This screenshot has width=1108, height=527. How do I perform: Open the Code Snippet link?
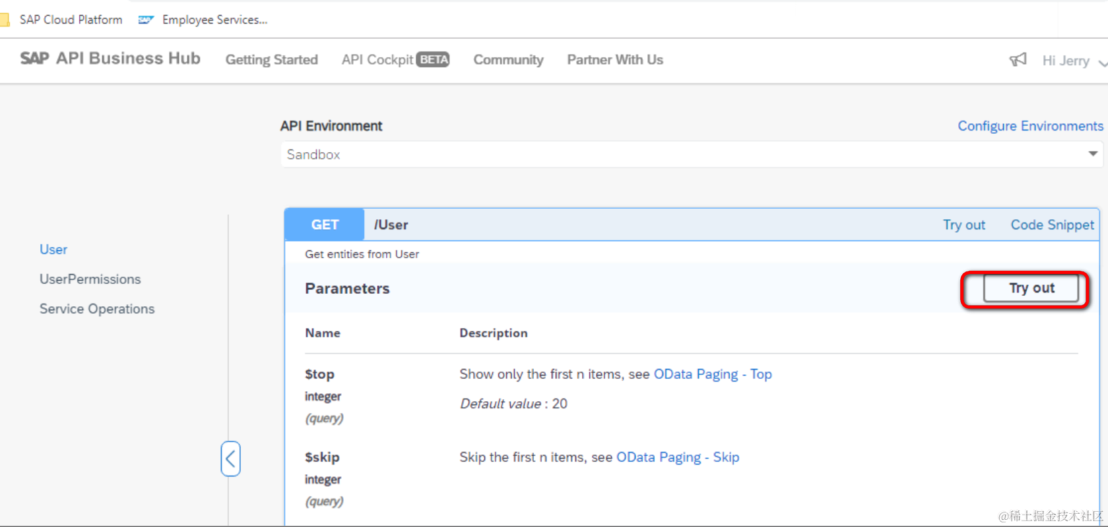pyautogui.click(x=1052, y=225)
